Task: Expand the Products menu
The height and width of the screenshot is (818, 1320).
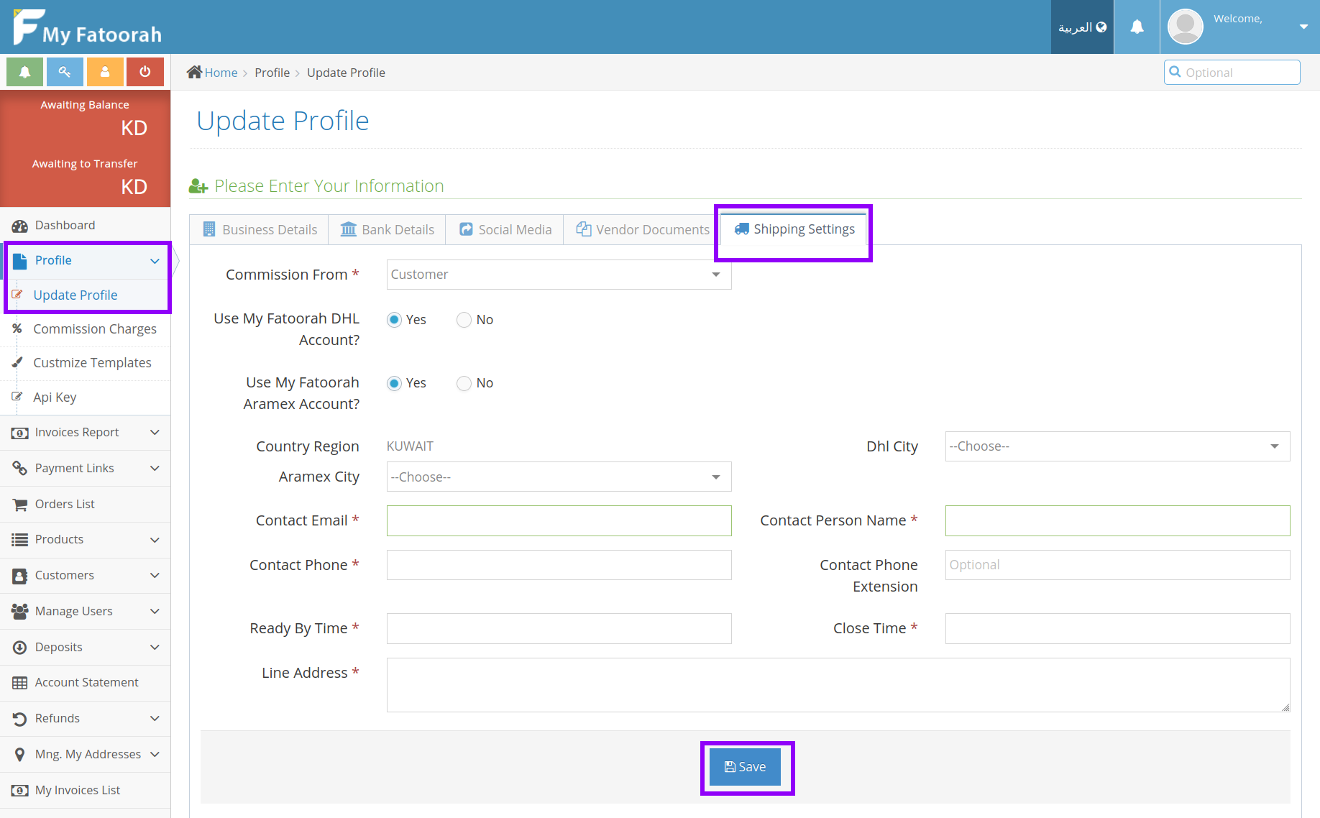Action: tap(86, 540)
